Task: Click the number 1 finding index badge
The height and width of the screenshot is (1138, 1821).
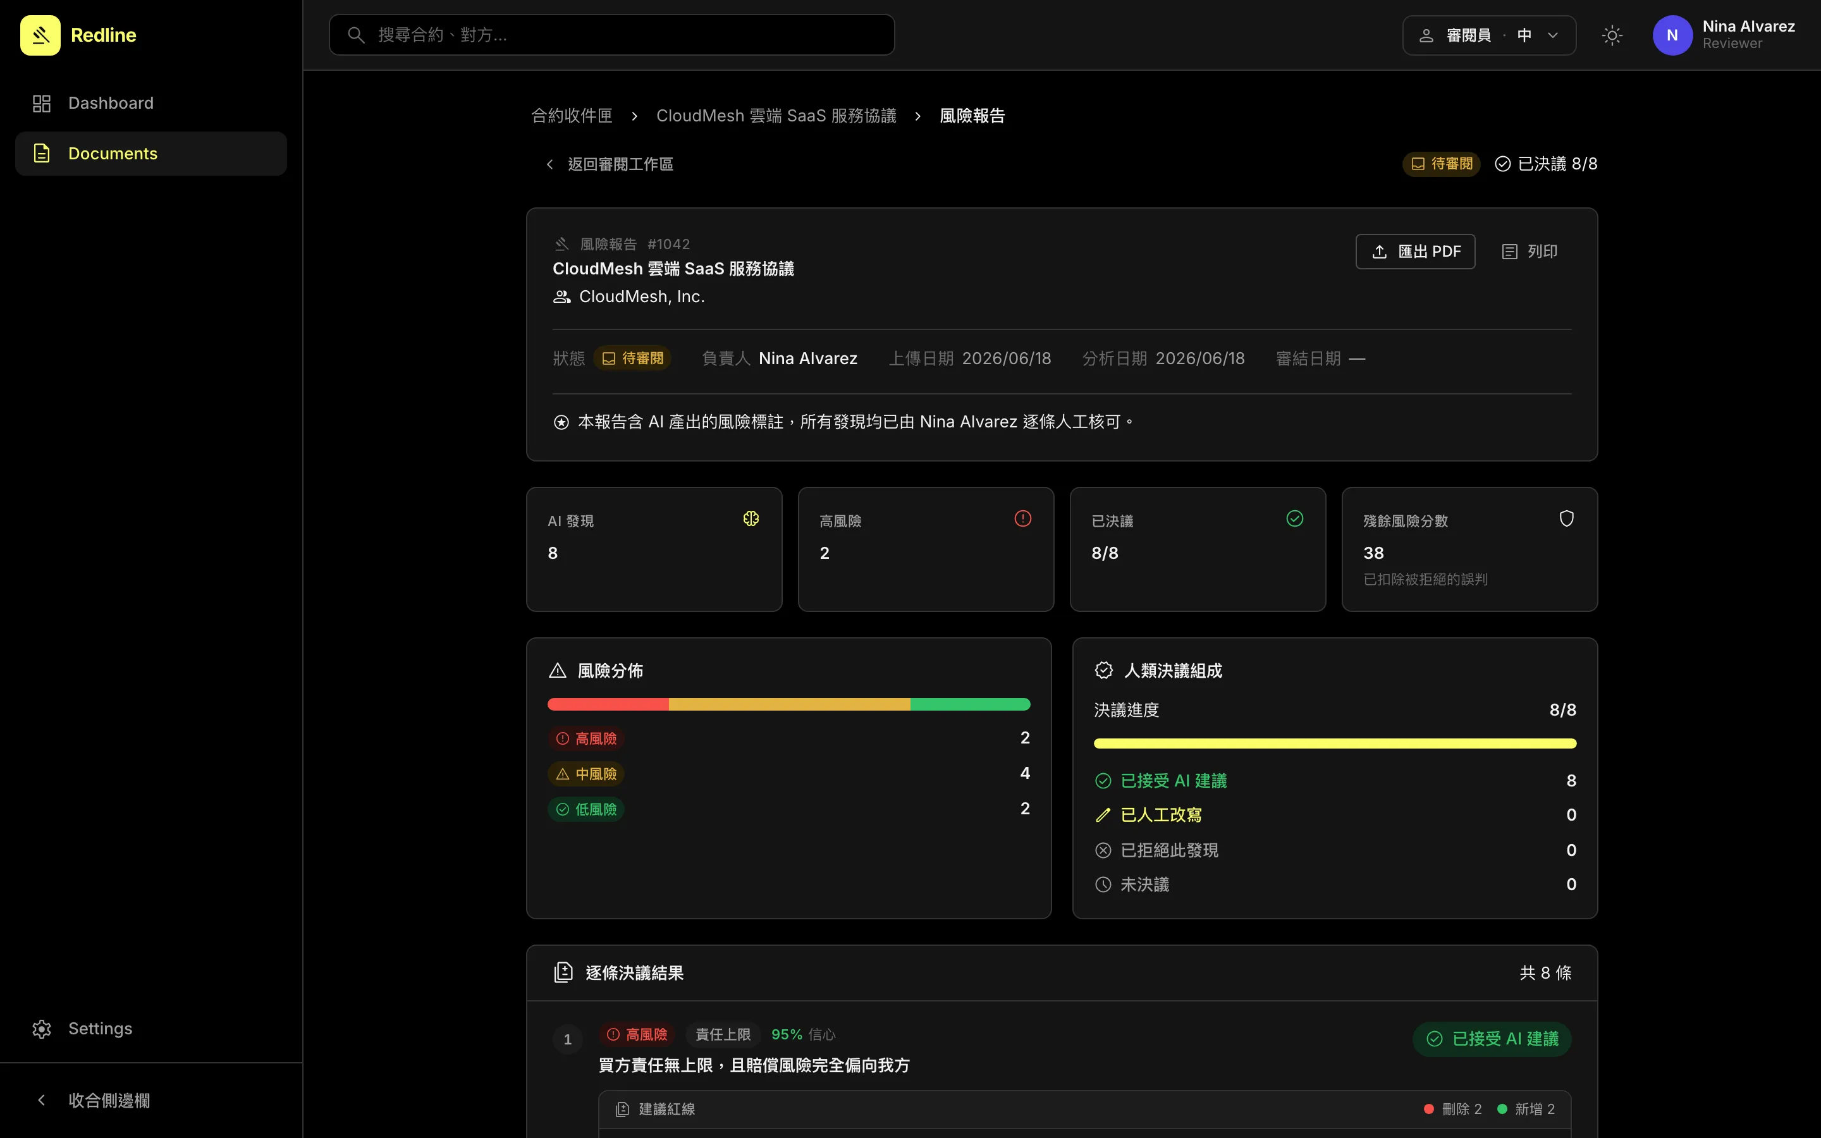Action: tap(567, 1039)
